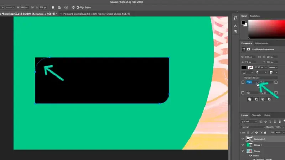This screenshot has width=285, height=160.
Task: Click the top-left corner radius icon
Action: pos(243,82)
